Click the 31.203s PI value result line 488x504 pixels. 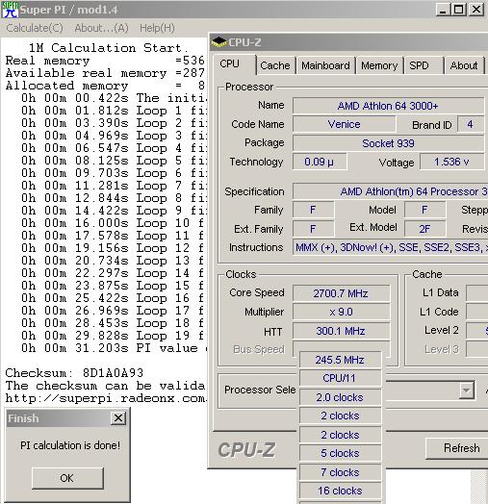coord(114,348)
